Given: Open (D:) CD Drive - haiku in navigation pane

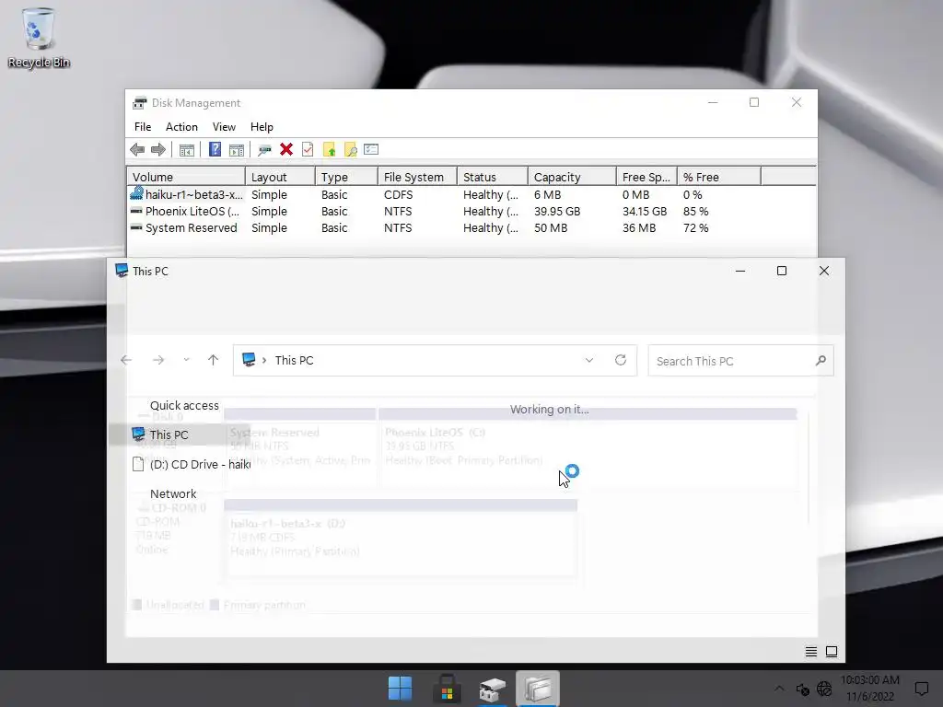Looking at the screenshot, I should click(192, 464).
